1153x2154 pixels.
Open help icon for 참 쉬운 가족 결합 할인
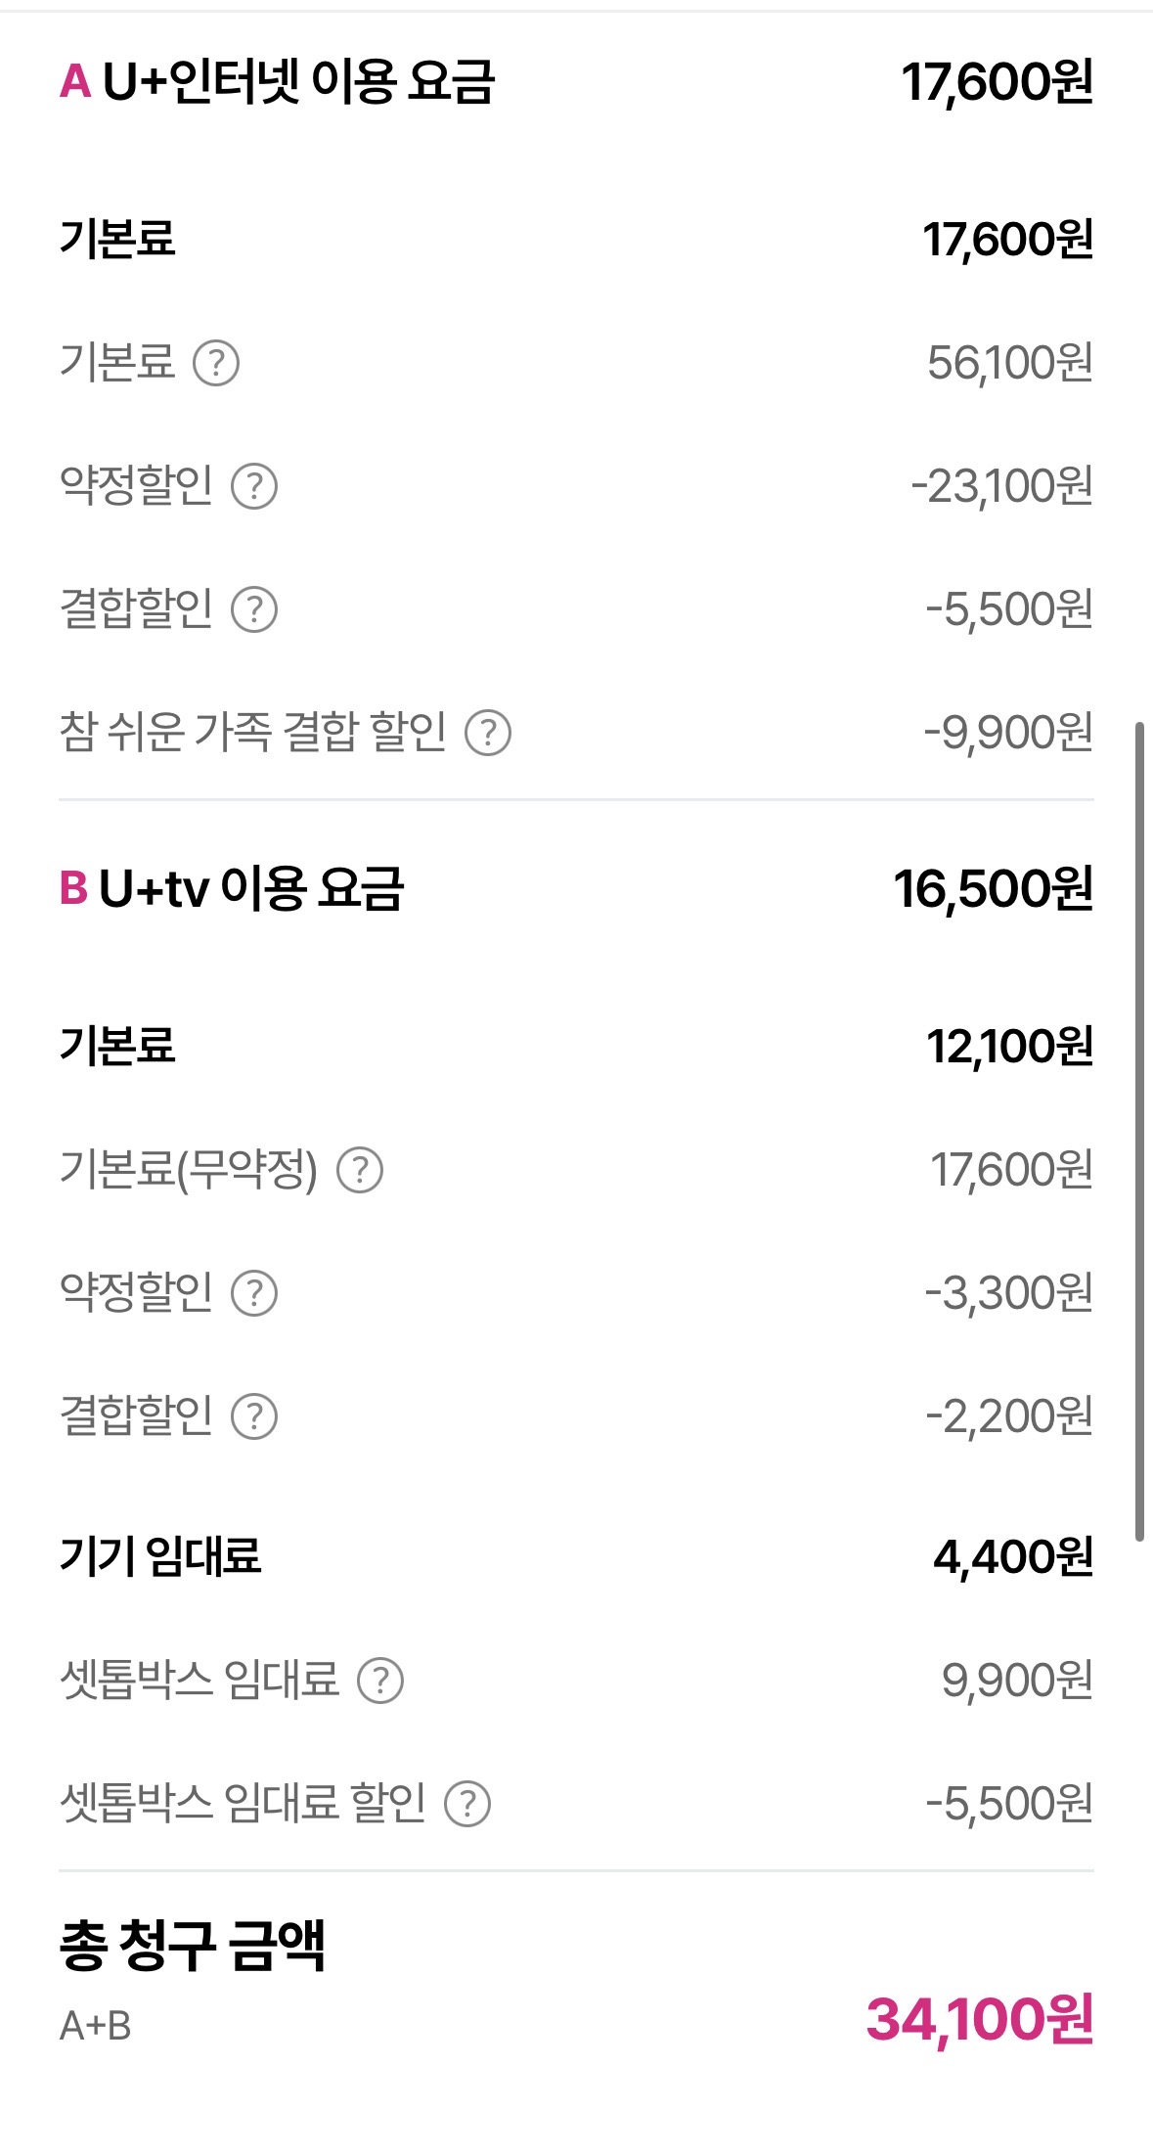point(488,733)
